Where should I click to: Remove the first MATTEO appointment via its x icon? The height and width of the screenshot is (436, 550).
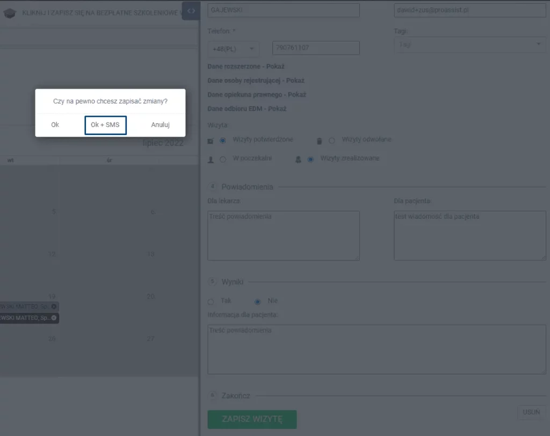click(54, 306)
